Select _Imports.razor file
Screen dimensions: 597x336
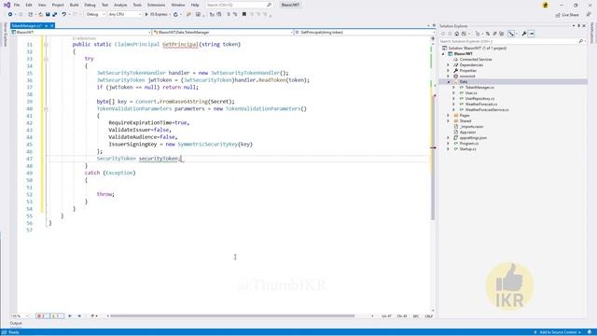471,127
